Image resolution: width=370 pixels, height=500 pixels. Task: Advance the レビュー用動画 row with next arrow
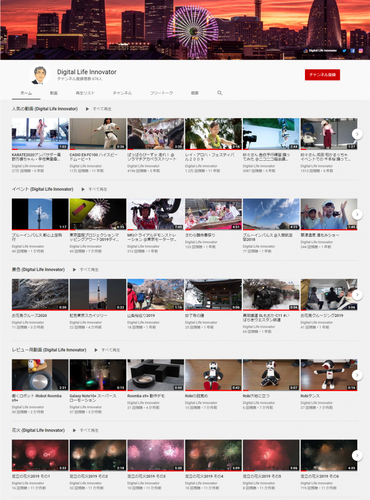[x=357, y=375]
